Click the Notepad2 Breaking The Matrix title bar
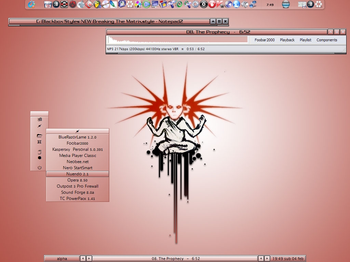This screenshot has width=350, height=262. tap(109, 21)
